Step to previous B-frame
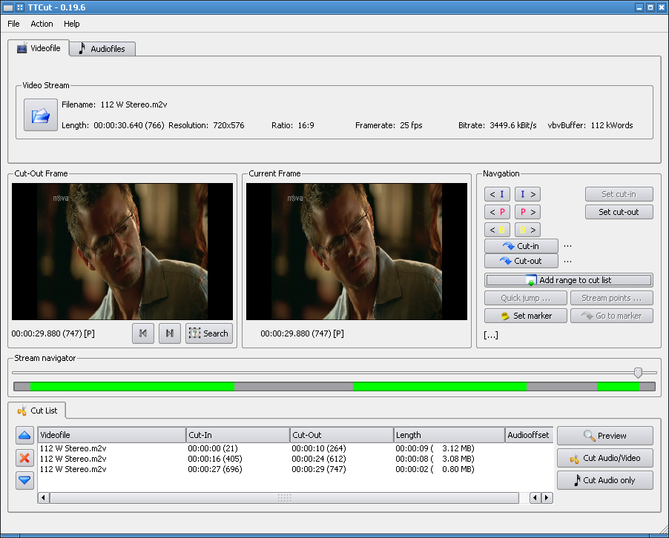 point(497,230)
